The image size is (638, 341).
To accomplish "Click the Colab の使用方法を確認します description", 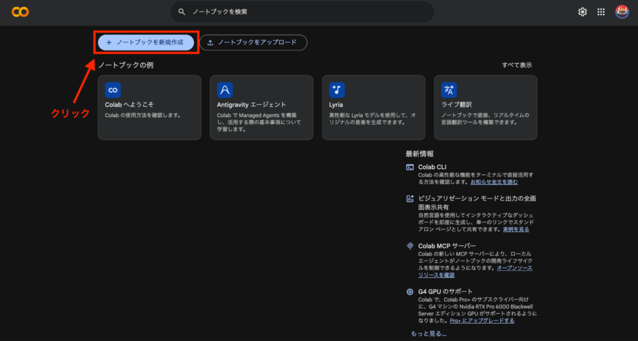I will (143, 115).
